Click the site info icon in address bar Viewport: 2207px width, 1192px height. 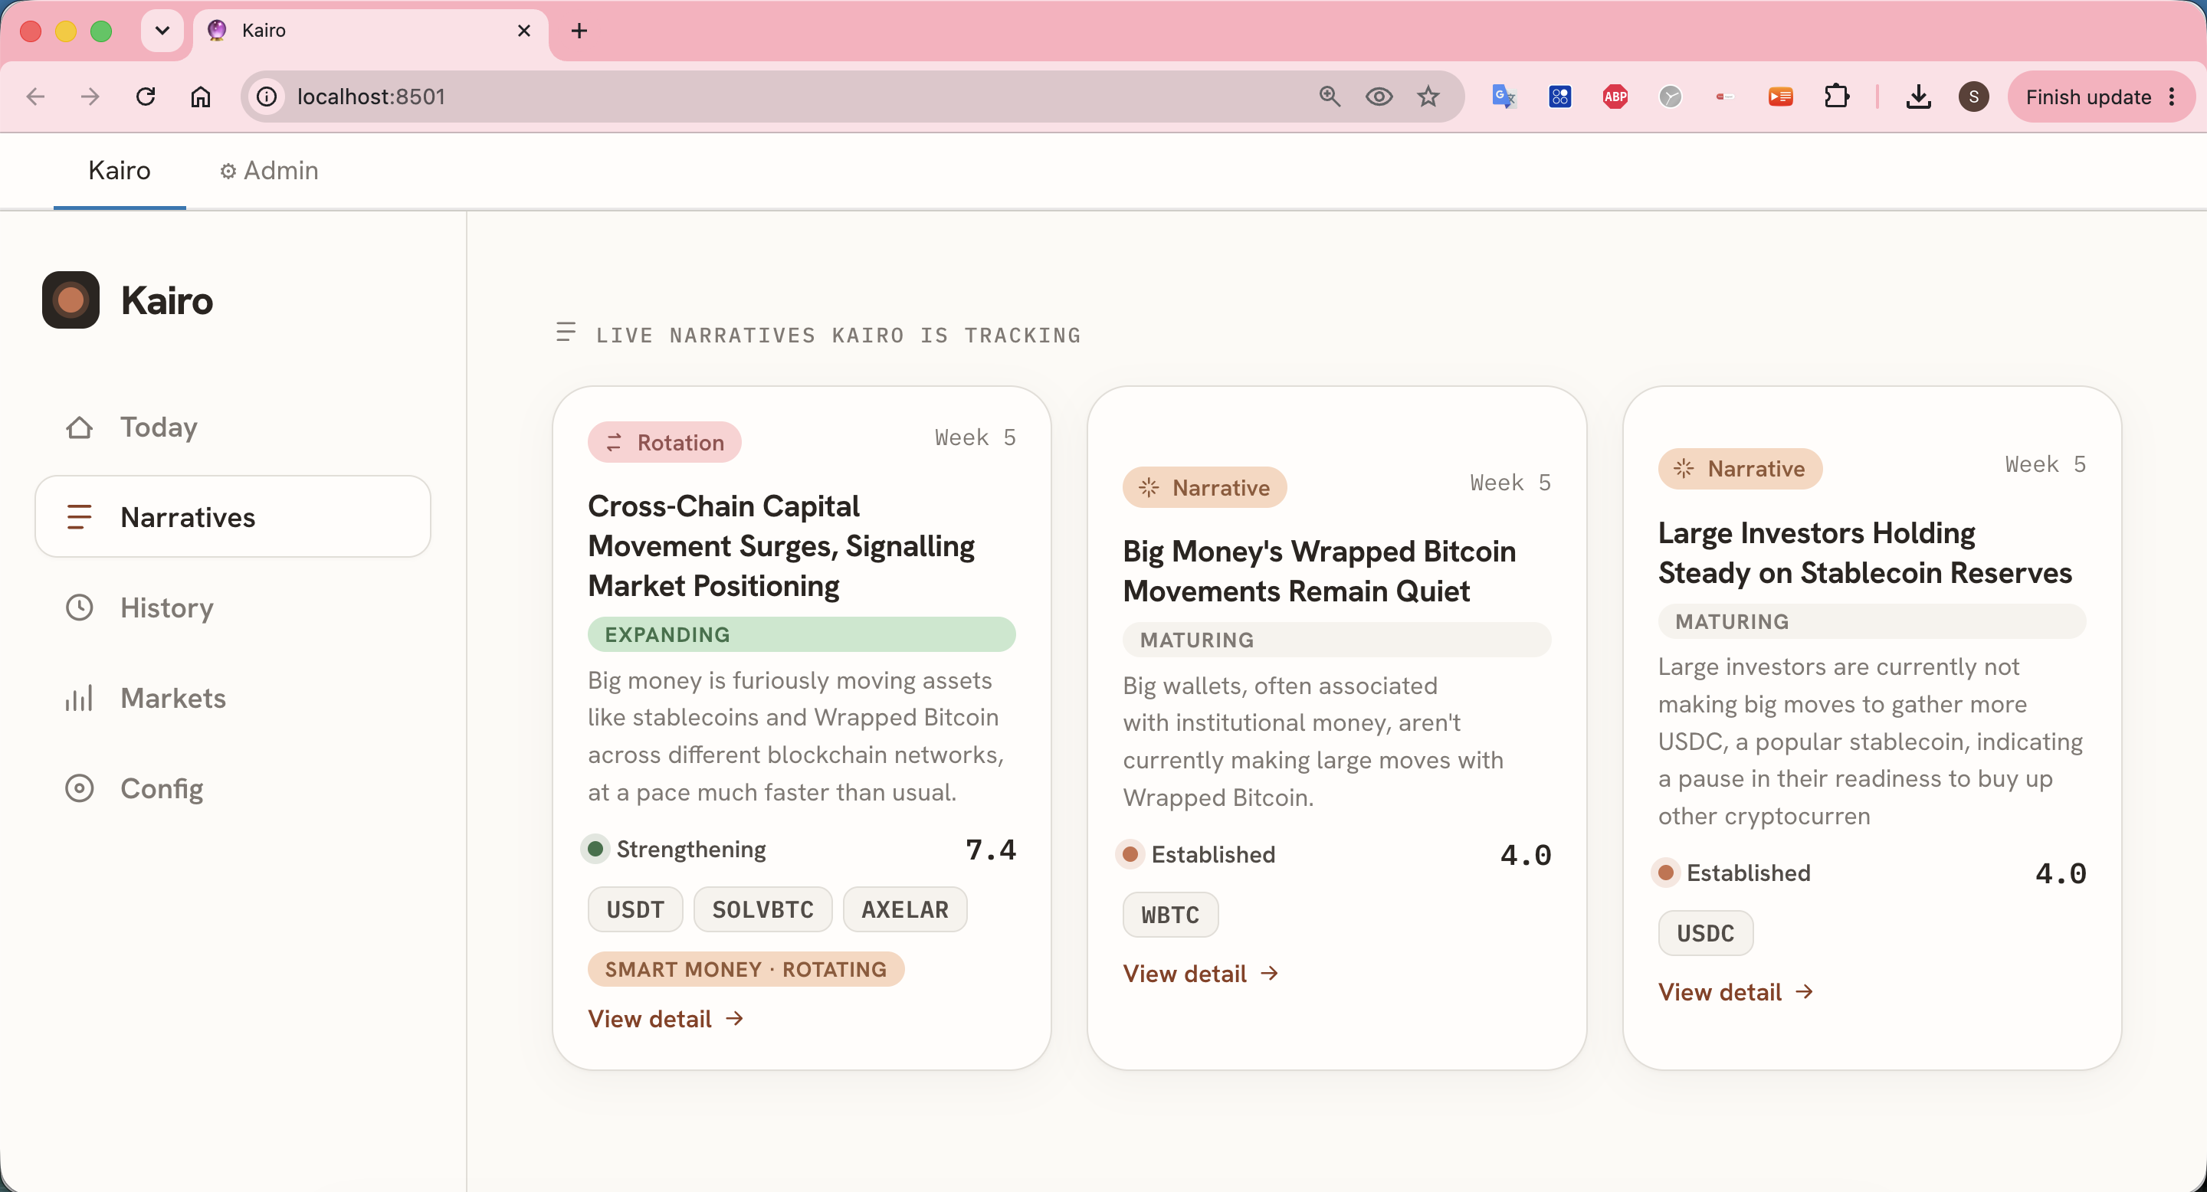[267, 96]
